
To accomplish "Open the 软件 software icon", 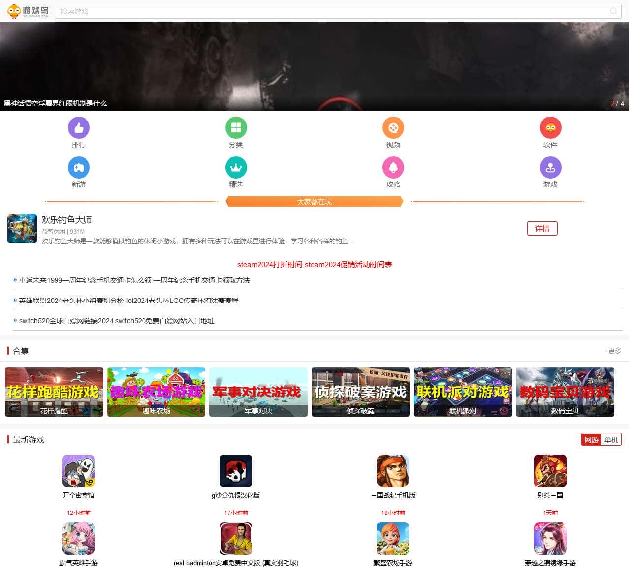I will (550, 128).
